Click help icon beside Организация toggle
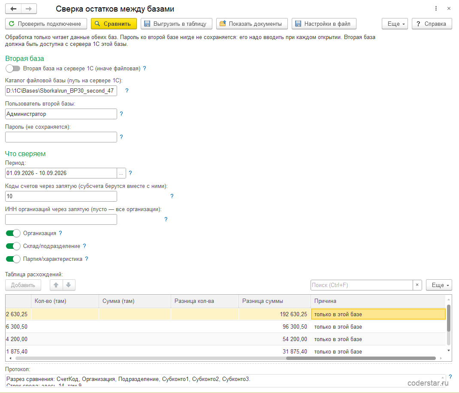This screenshot has height=393, width=459. 60,233
